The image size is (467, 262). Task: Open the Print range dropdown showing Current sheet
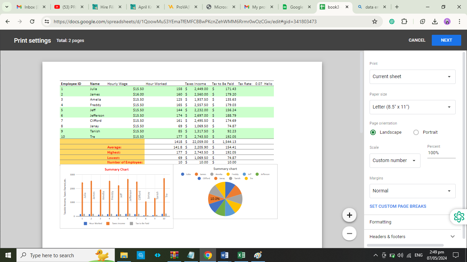412,77
